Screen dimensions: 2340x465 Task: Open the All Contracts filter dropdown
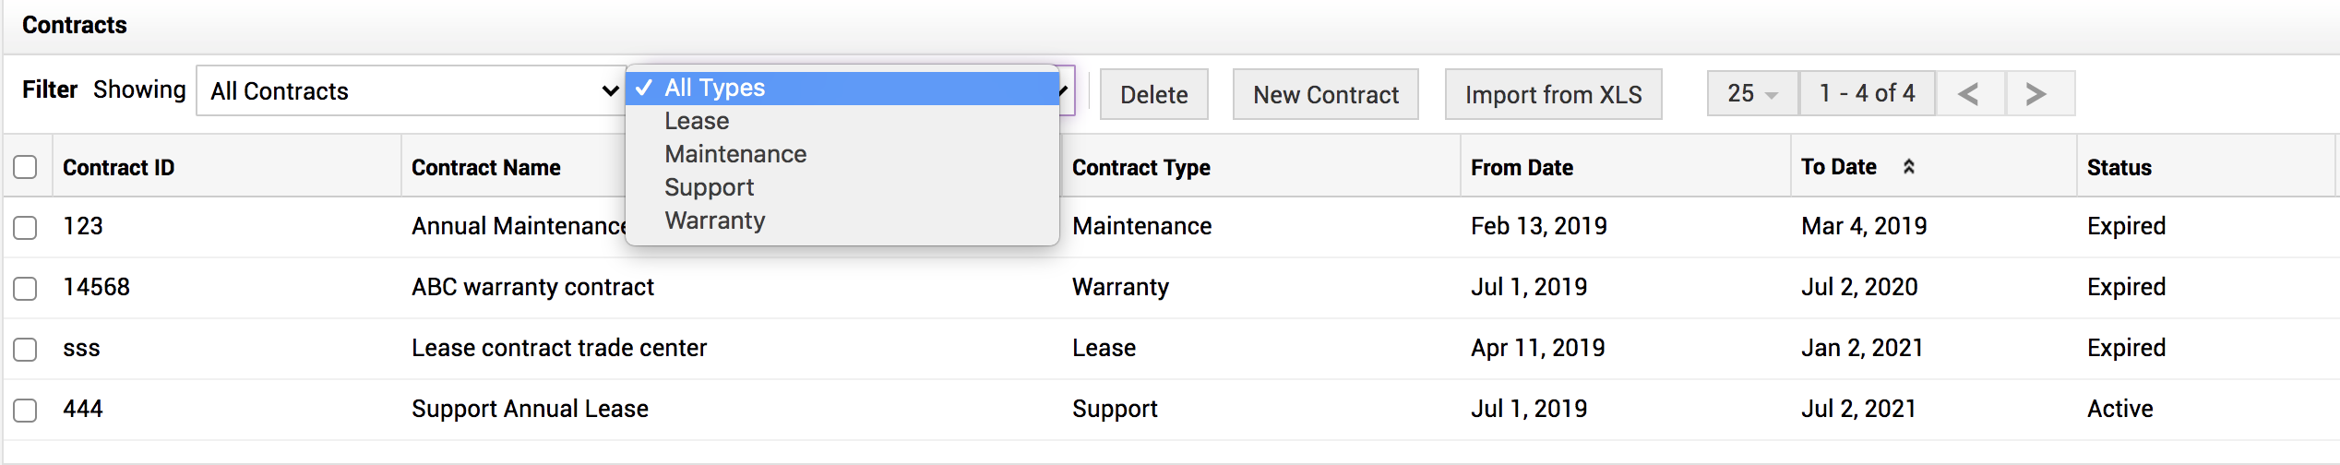click(x=412, y=90)
